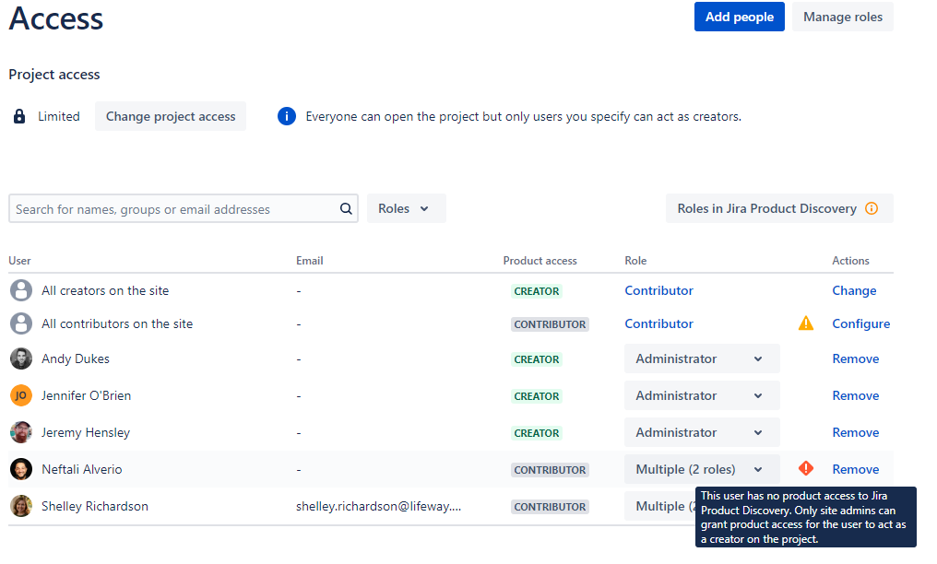937x564 pixels.
Task: Click the red alert icon beside Neftali Alverio
Action: [805, 469]
